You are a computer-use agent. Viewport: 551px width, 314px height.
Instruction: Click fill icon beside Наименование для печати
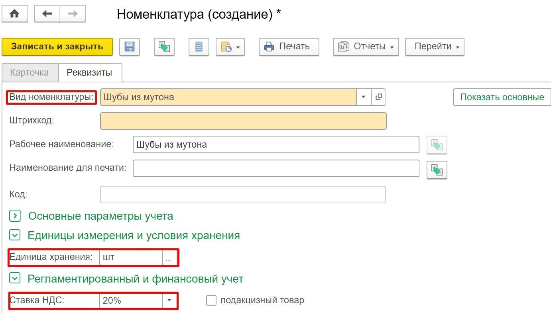click(x=437, y=170)
